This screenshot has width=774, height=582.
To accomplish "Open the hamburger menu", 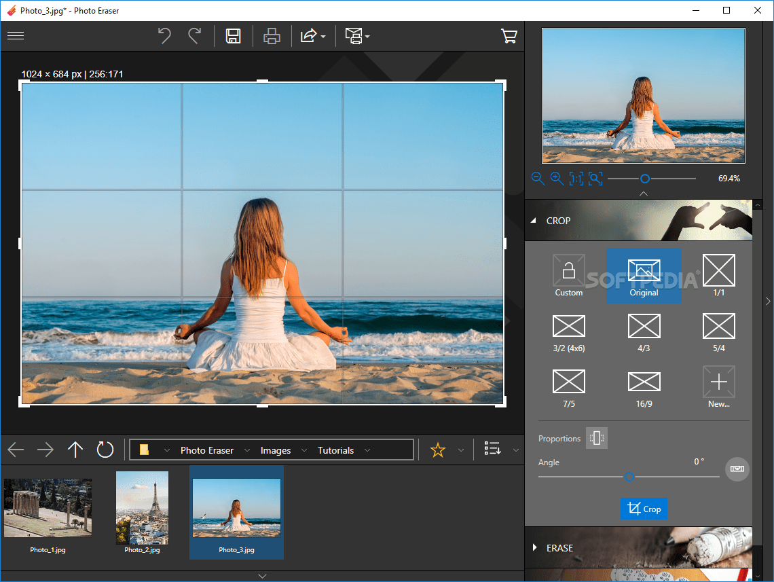I will coord(16,36).
